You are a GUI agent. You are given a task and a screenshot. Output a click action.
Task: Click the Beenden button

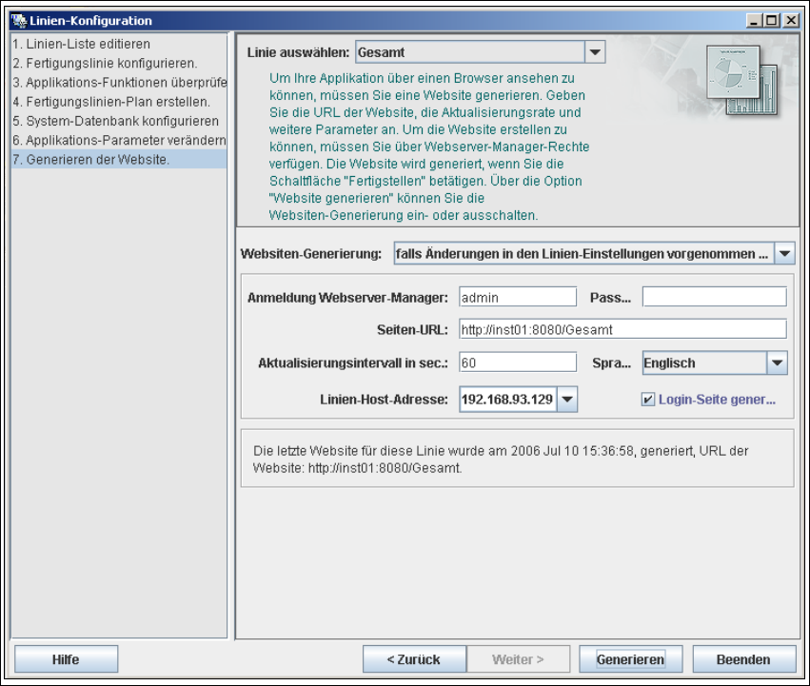[744, 659]
